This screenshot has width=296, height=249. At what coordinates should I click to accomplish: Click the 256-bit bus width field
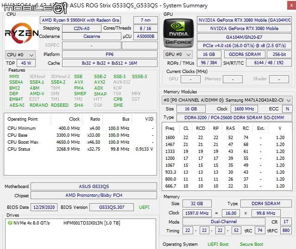click(x=279, y=54)
